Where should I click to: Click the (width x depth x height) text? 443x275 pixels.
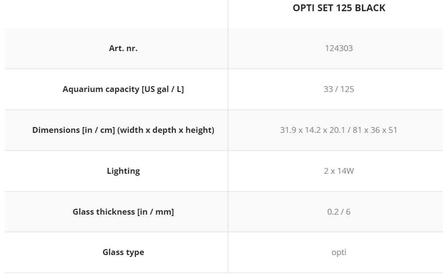pyautogui.click(x=166, y=130)
